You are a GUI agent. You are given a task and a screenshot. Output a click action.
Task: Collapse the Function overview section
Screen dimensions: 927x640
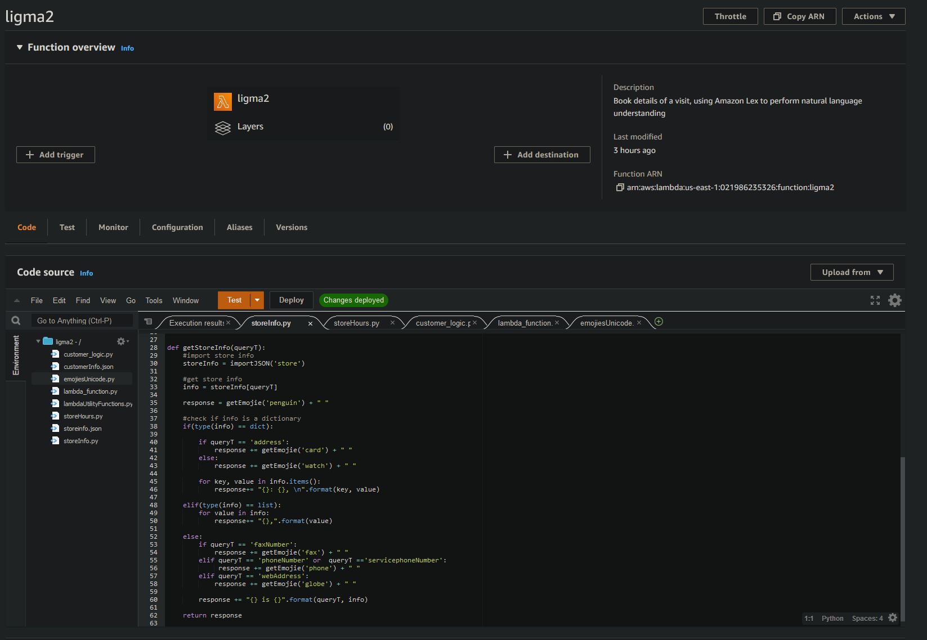click(20, 47)
